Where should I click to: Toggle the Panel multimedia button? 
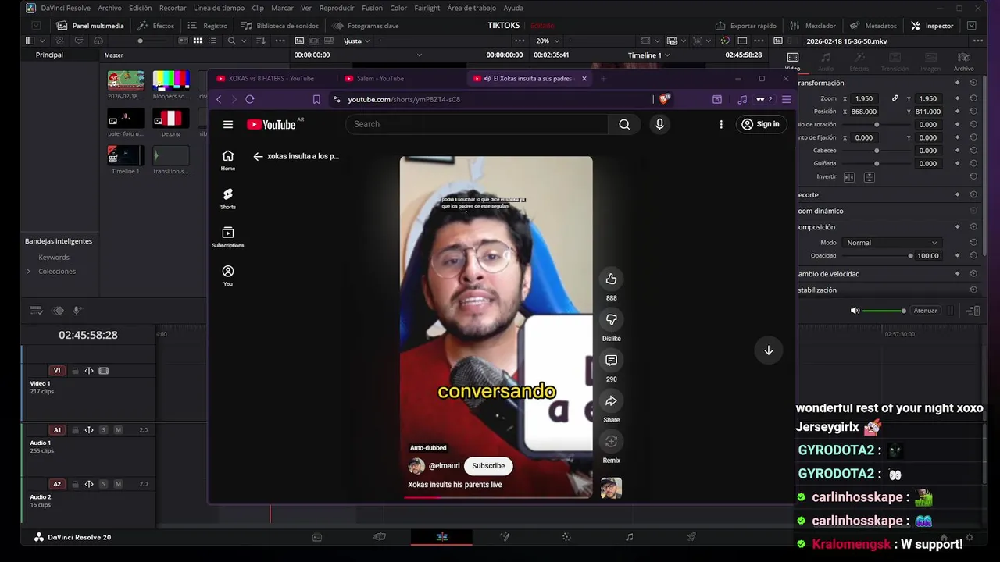(x=91, y=26)
